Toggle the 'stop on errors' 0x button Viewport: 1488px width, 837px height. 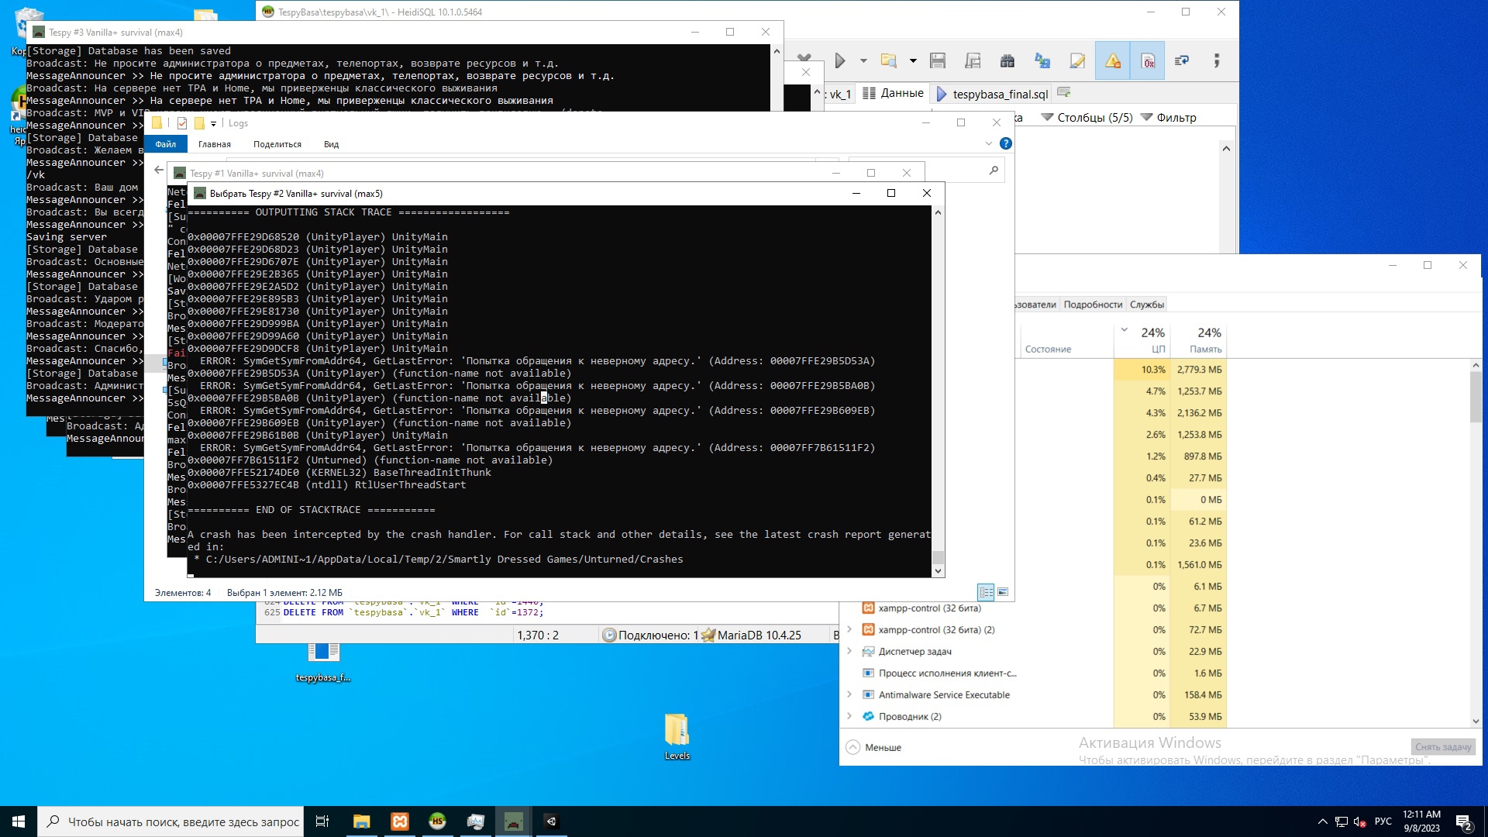coord(1149,60)
